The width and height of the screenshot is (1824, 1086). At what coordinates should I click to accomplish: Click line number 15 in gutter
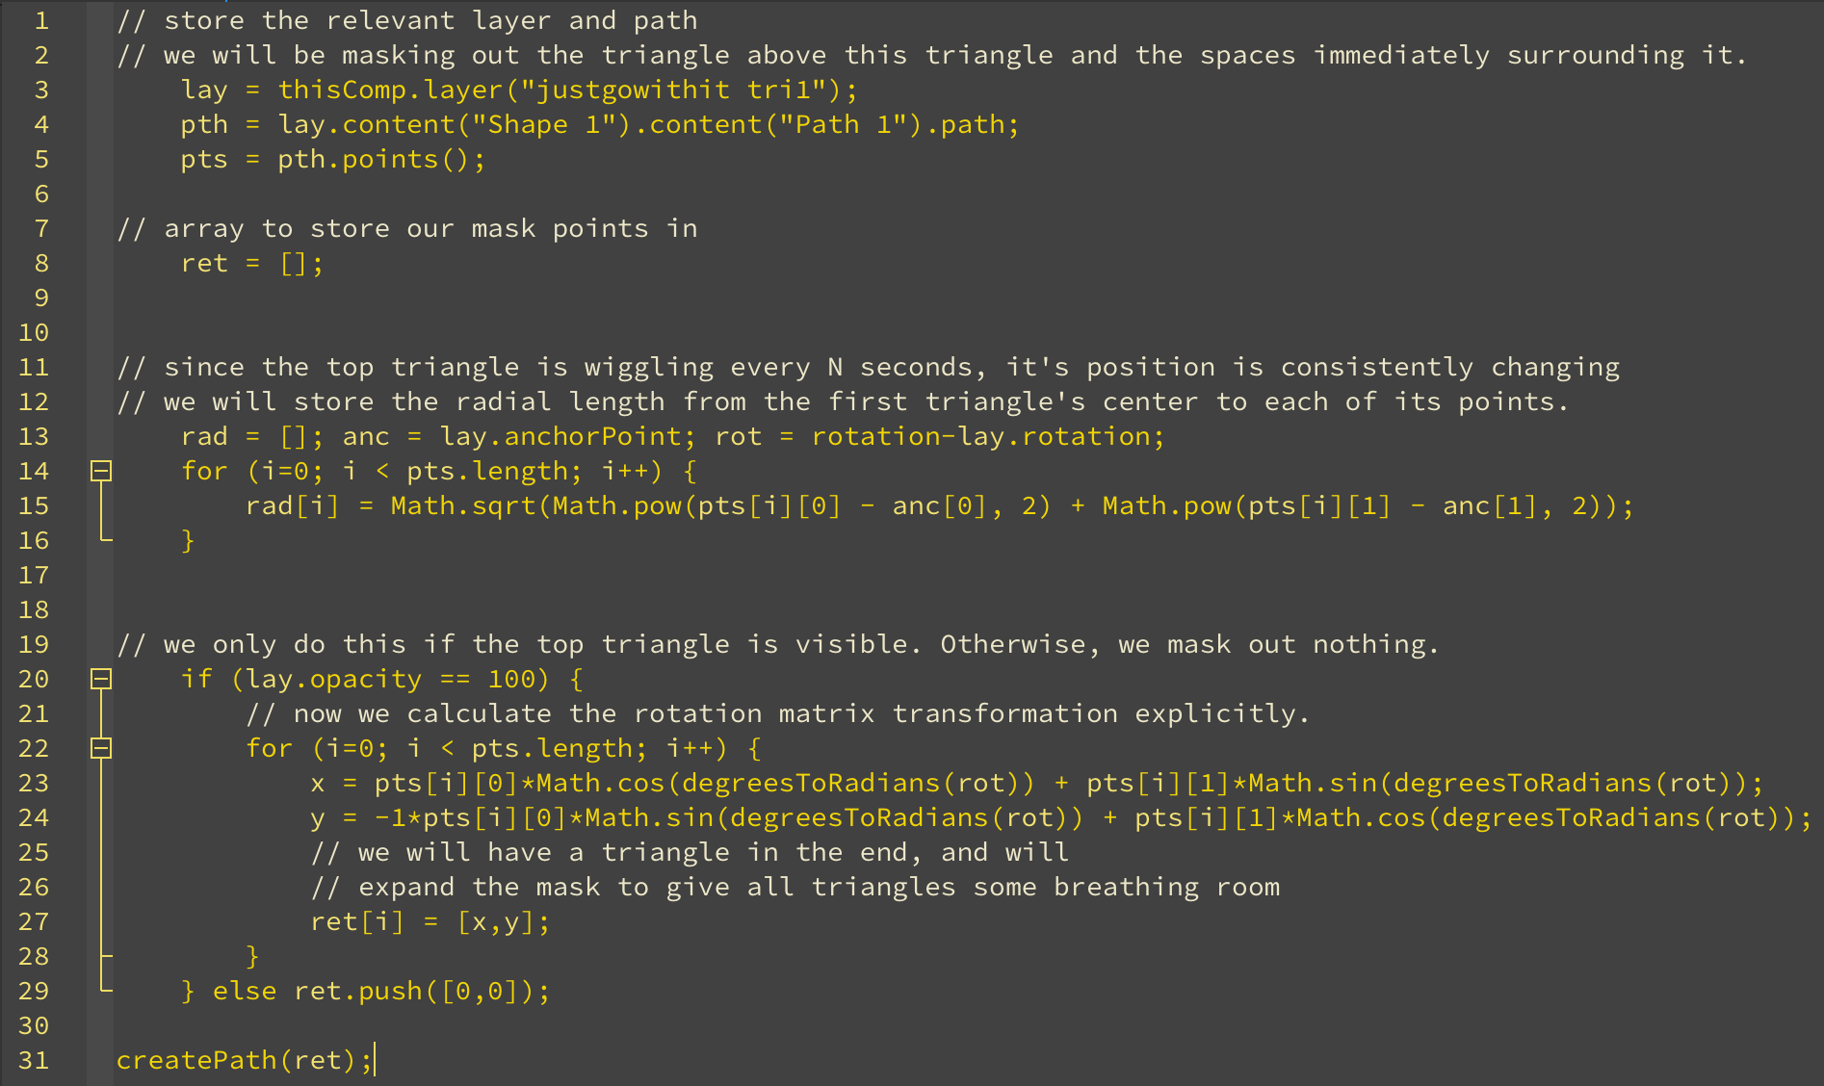[x=34, y=505]
